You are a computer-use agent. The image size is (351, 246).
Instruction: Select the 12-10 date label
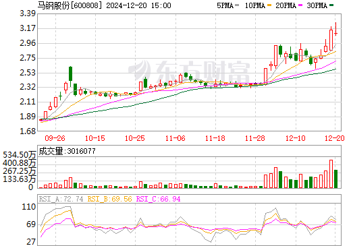(296, 138)
